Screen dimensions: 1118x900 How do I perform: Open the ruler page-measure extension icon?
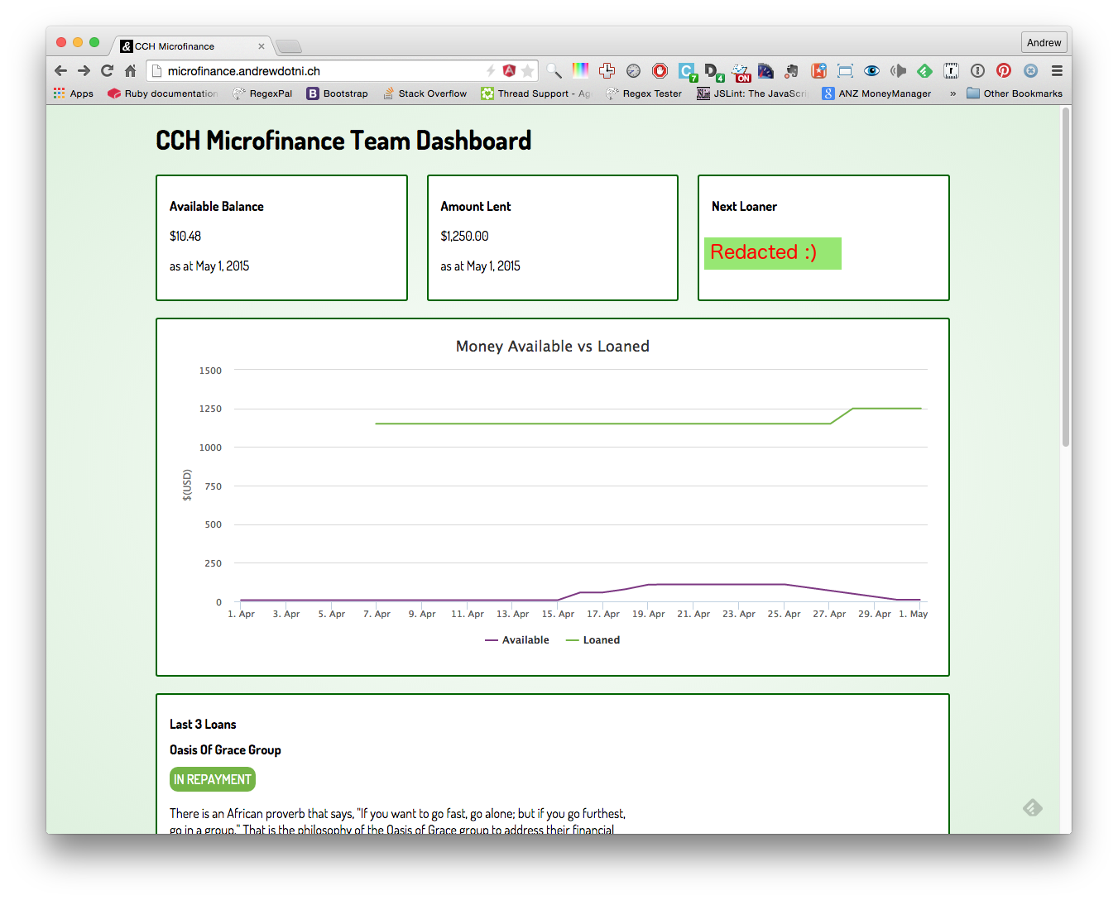(951, 71)
